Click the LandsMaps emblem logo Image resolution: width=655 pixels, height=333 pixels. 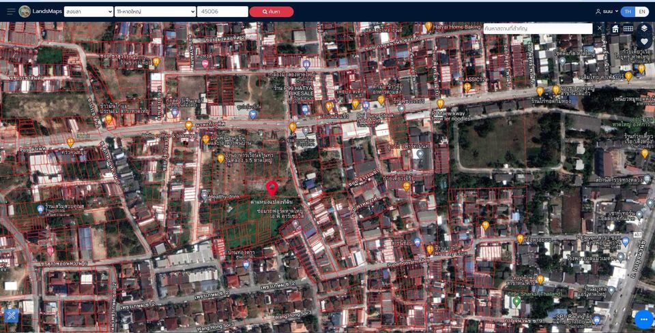[25, 12]
